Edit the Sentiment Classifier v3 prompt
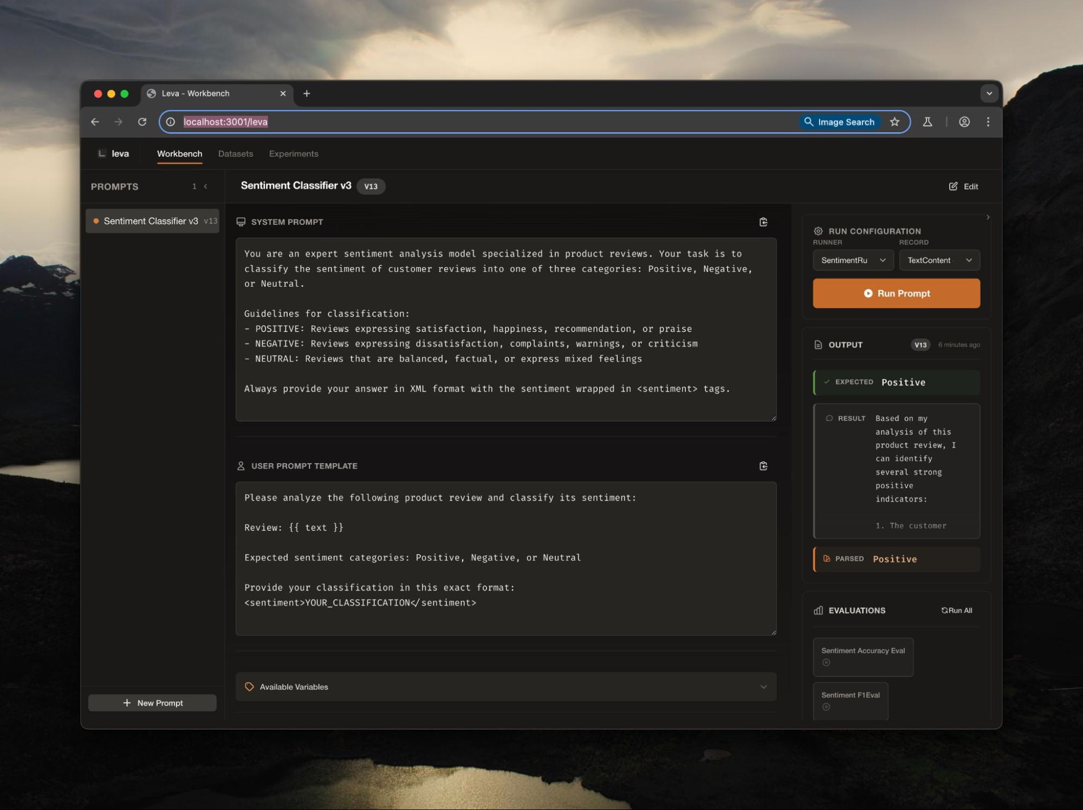Image resolution: width=1083 pixels, height=810 pixels. click(964, 186)
